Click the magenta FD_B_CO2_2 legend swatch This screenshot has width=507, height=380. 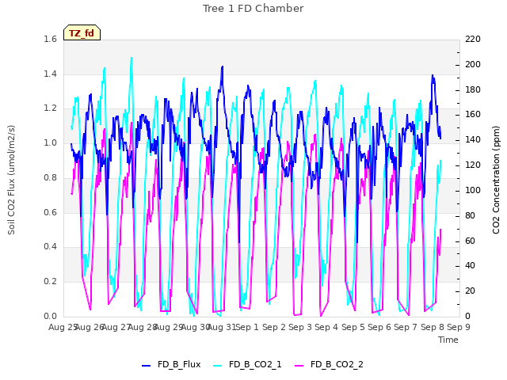[299, 366]
